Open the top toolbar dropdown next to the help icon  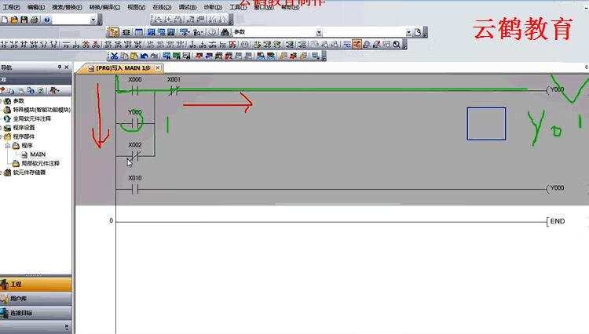tap(93, 20)
